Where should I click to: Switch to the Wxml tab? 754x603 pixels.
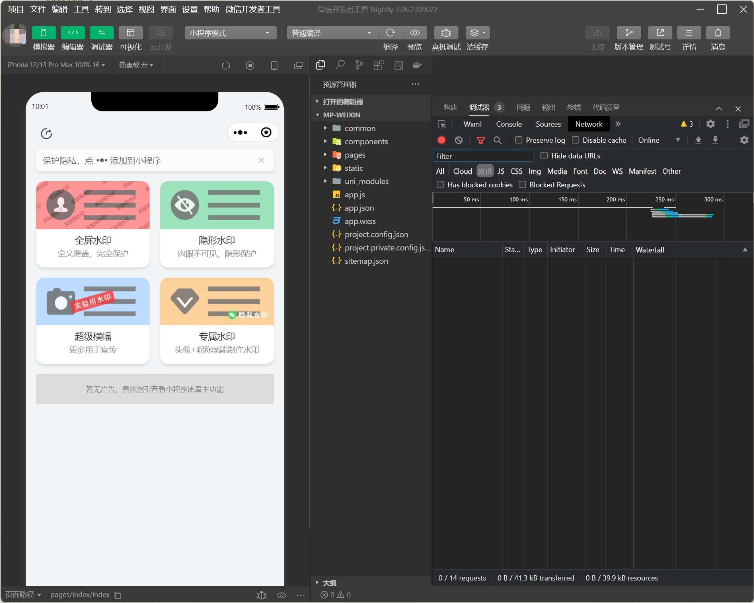(x=473, y=124)
